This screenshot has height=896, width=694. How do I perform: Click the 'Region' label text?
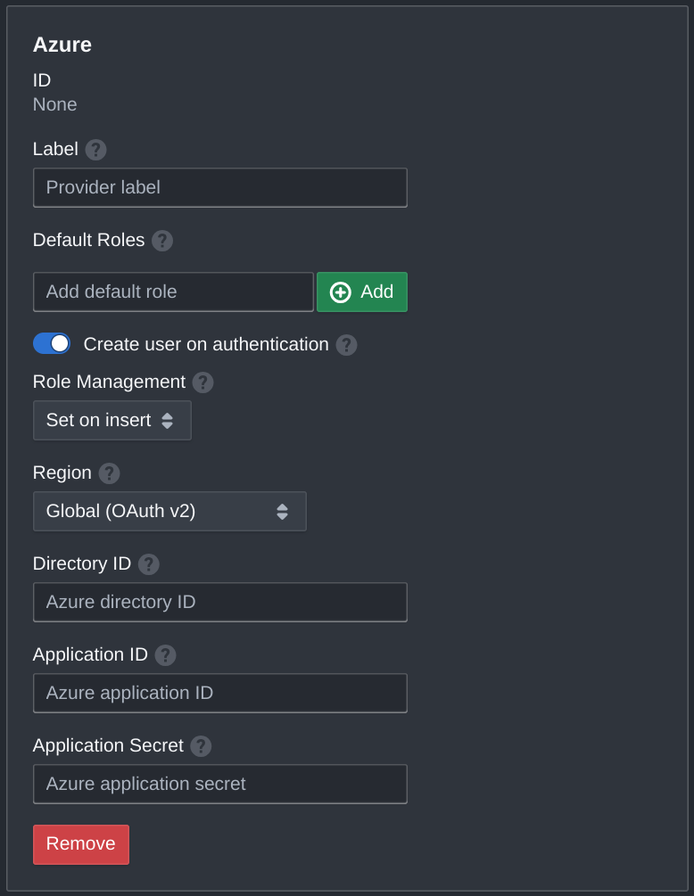(x=62, y=473)
